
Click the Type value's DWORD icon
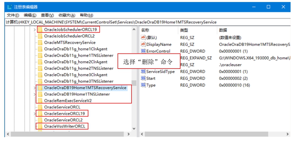[143, 85]
